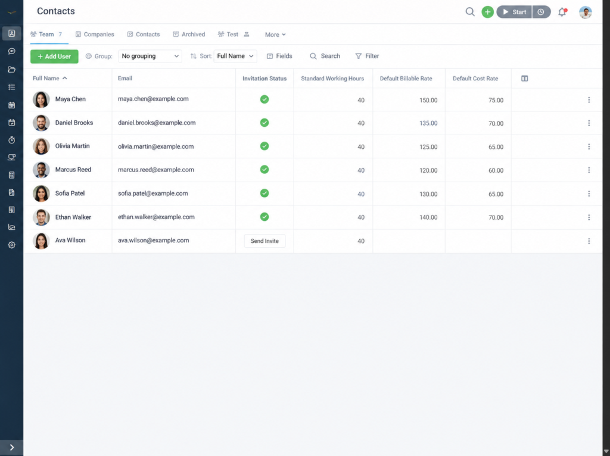Open the folder icon in the sidebar
The width and height of the screenshot is (610, 456).
[12, 70]
